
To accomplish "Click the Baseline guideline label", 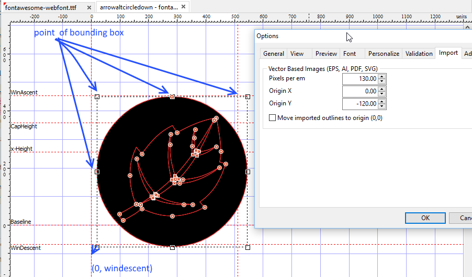I will (x=21, y=222).
